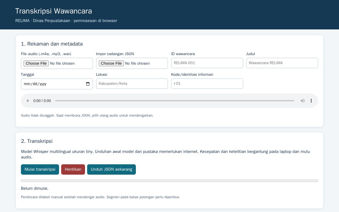The width and height of the screenshot is (339, 212).
Task: Focus the ID wawancara field
Action: point(207,63)
